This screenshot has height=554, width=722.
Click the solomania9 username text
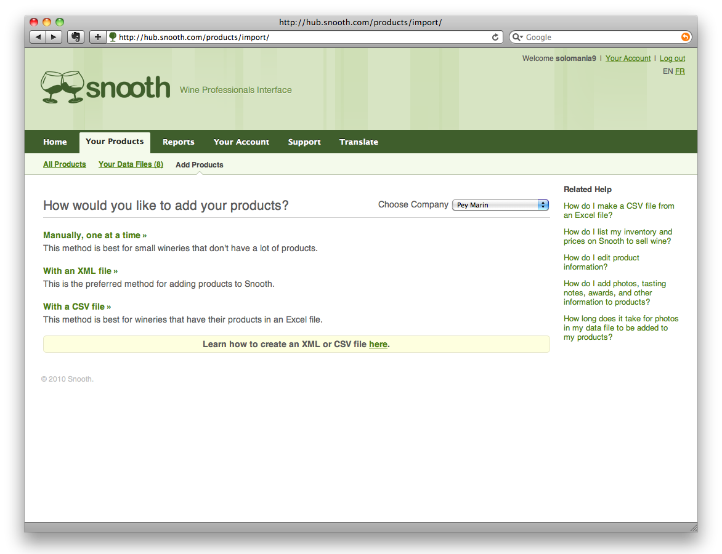coord(575,58)
